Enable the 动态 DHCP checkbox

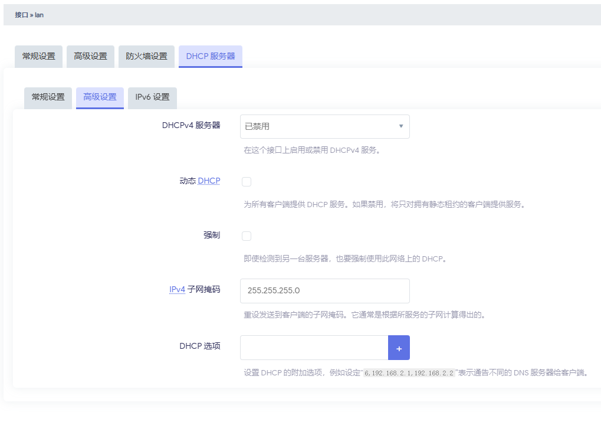247,182
